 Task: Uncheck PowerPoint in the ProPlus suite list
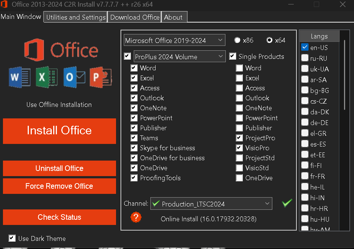134,118
